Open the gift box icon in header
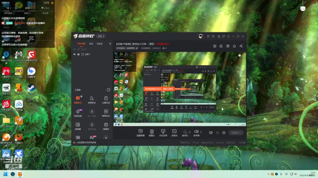 tap(215, 46)
